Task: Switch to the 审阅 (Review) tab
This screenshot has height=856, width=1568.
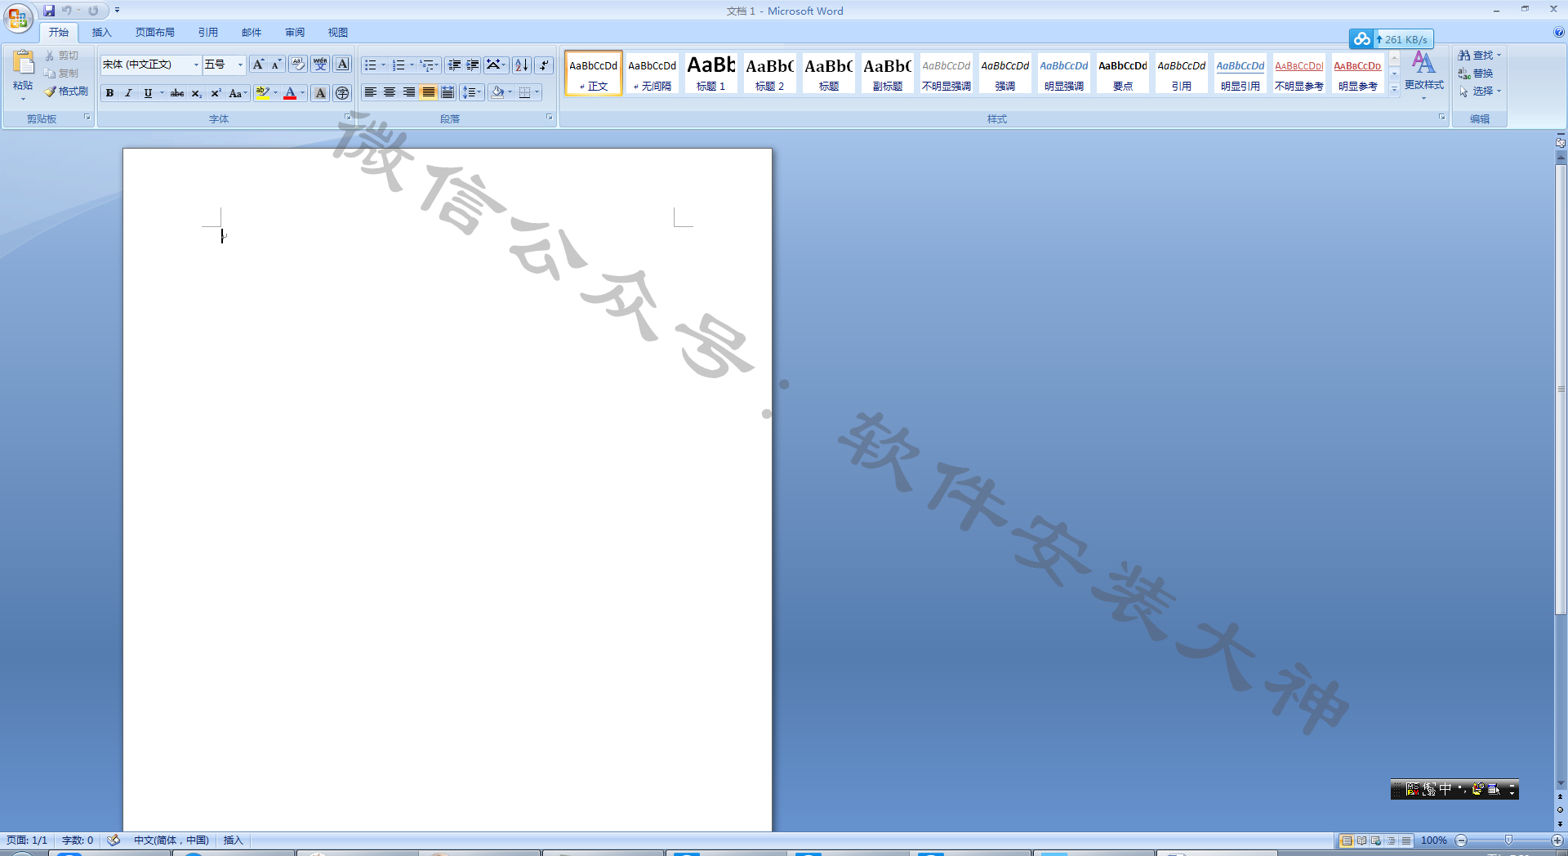Action: [x=295, y=33]
